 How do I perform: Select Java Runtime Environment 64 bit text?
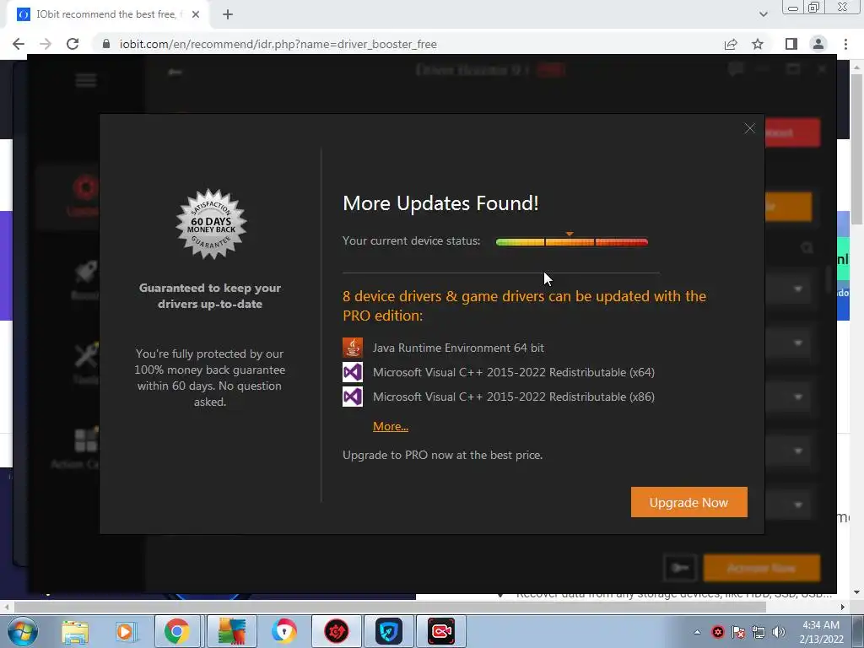tap(458, 348)
